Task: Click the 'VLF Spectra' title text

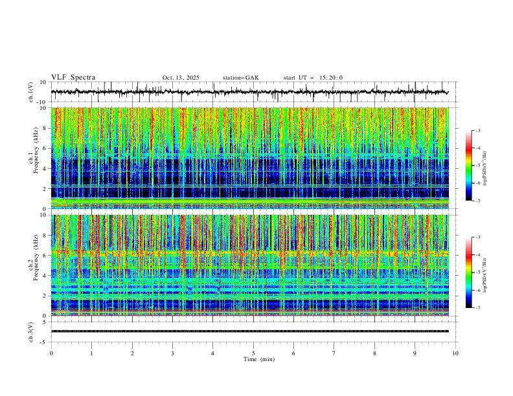Action: (x=73, y=78)
